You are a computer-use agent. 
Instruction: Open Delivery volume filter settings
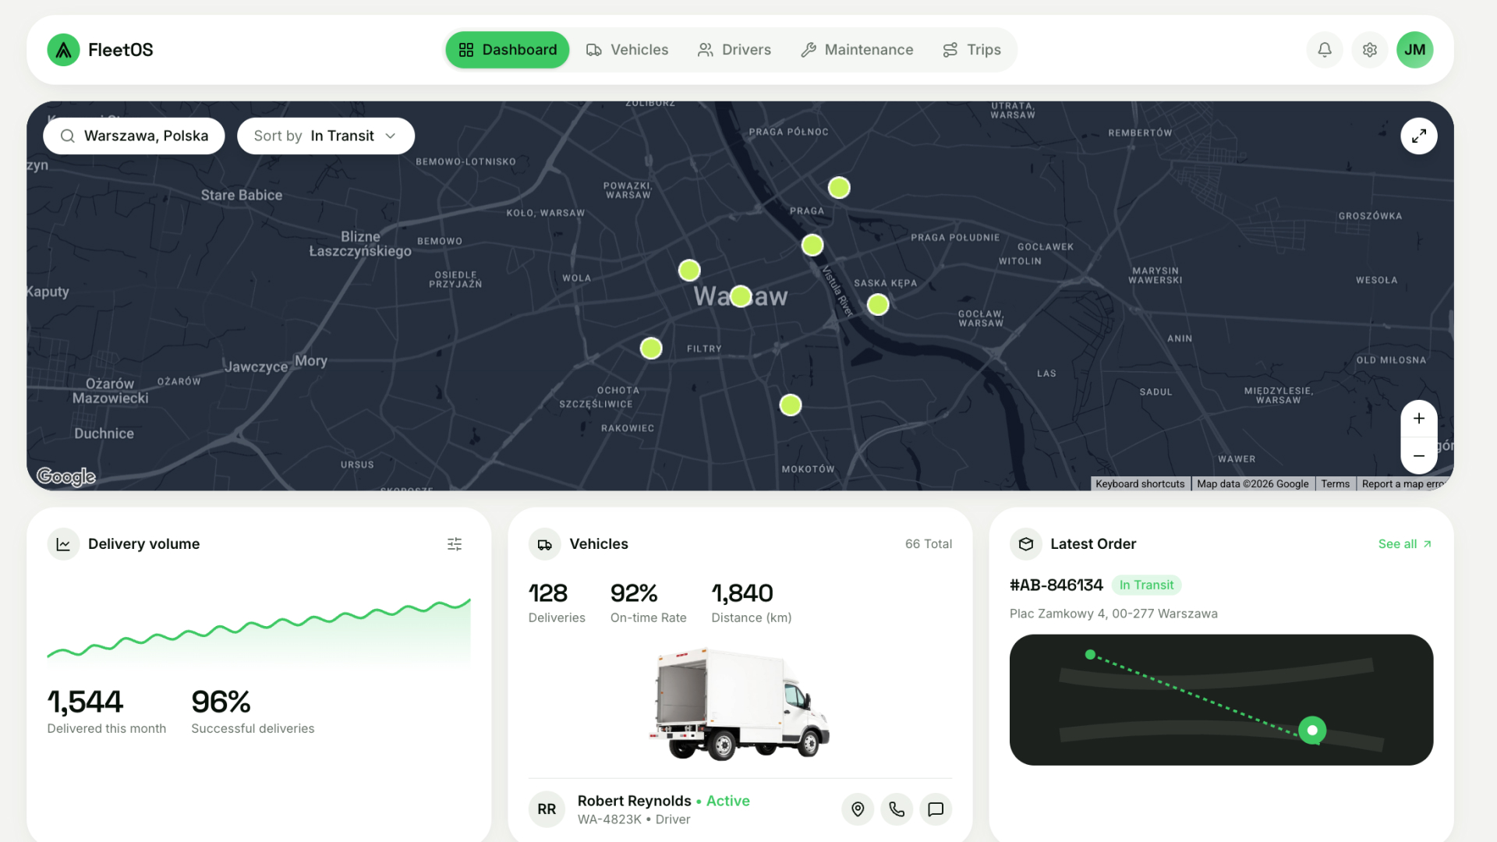(455, 544)
